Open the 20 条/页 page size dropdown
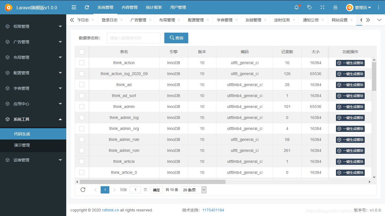This screenshot has width=385, height=216. pos(194,190)
